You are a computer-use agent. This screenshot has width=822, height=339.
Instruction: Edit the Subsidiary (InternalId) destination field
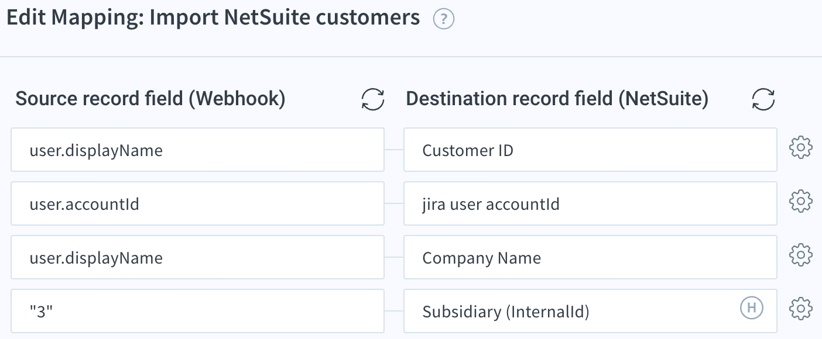point(590,311)
